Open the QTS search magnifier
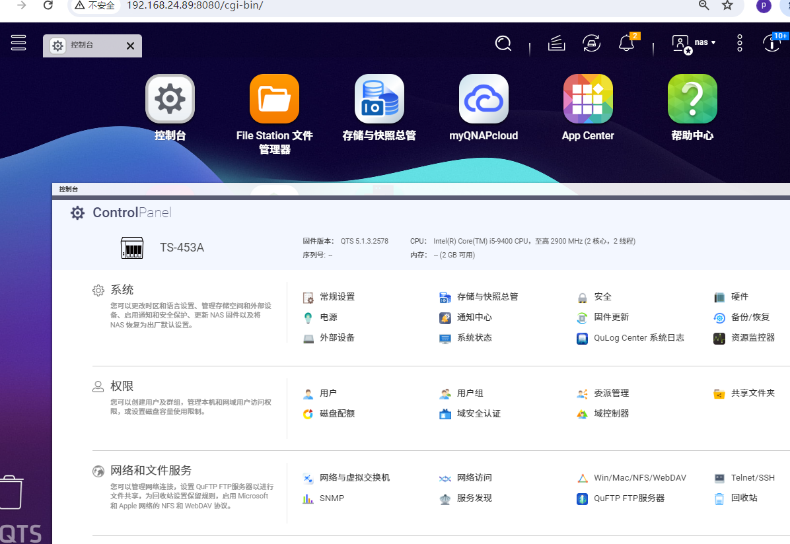Screen dimensions: 790x544 [503, 44]
